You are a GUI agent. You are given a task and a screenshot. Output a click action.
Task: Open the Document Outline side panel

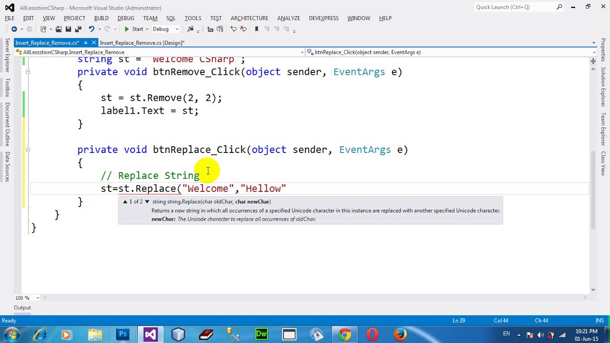tap(7, 124)
